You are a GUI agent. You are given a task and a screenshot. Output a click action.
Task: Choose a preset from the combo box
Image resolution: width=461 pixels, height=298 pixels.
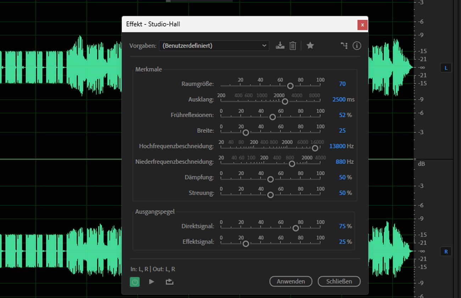click(x=214, y=45)
